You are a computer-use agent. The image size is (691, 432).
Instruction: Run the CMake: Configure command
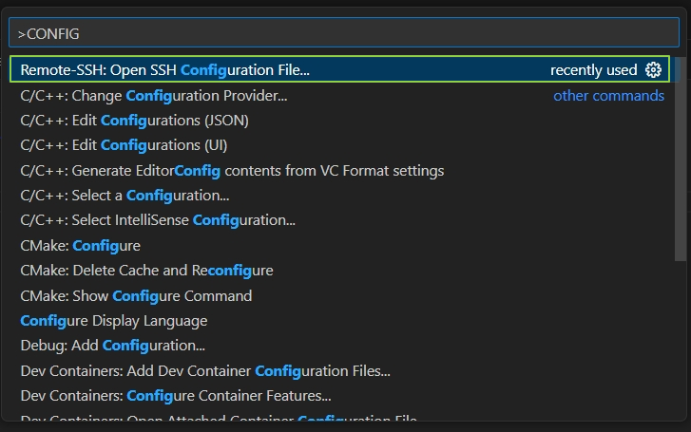coord(339,245)
